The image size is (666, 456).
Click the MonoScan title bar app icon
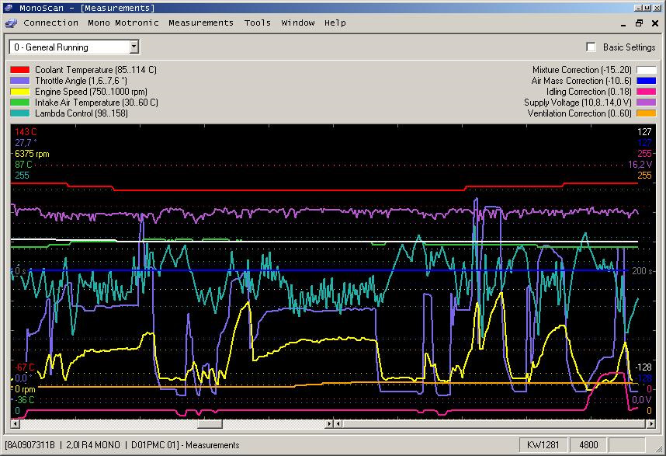tap(8, 8)
